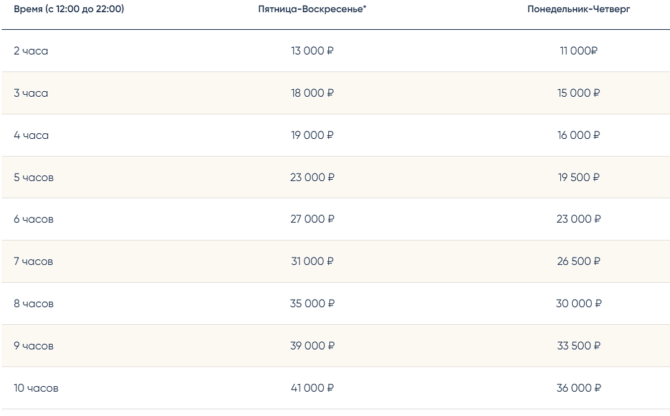Select the "9 часов" row label
This screenshot has height=416, width=670.
point(33,346)
